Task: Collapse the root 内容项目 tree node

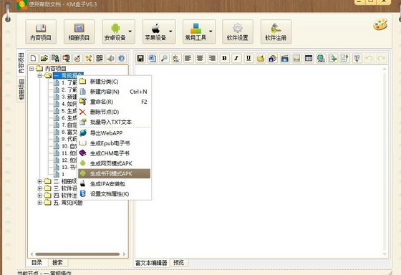Action: click(32, 69)
